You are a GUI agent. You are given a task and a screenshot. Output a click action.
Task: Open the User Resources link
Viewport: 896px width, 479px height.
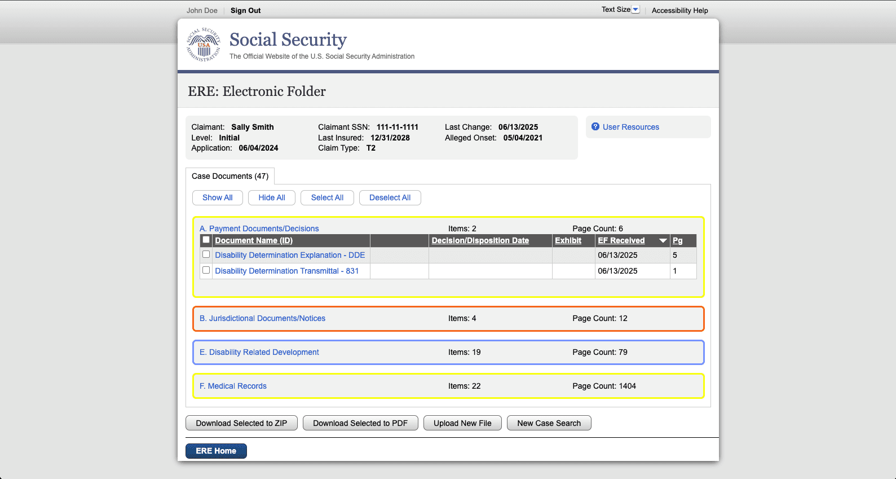point(631,127)
